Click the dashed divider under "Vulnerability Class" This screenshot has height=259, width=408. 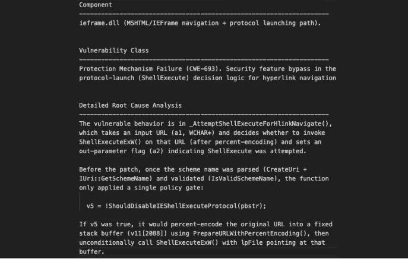click(204, 59)
